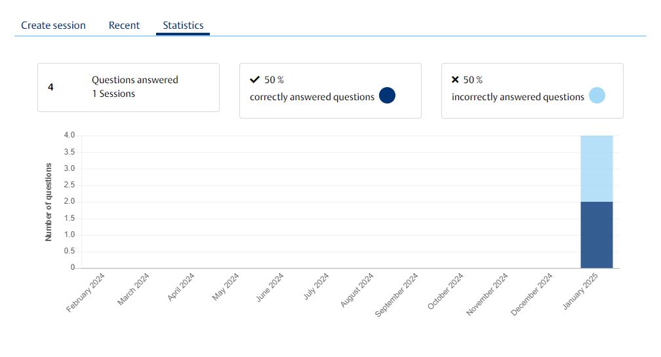Click the January 2025 axis label

point(585,292)
